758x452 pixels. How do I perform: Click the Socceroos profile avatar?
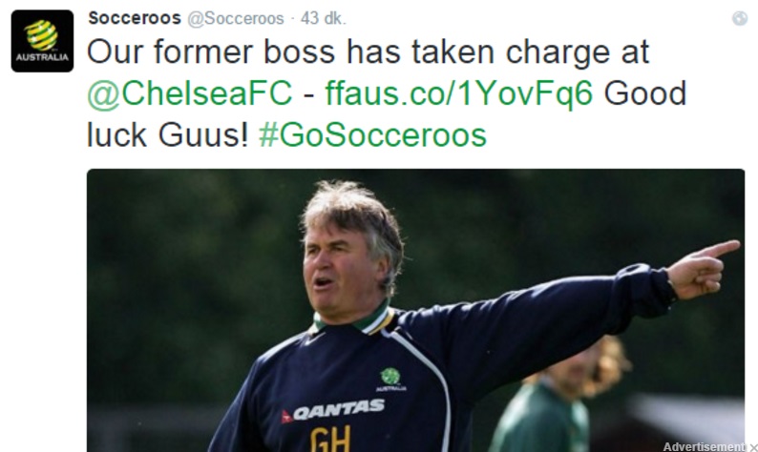[x=42, y=41]
